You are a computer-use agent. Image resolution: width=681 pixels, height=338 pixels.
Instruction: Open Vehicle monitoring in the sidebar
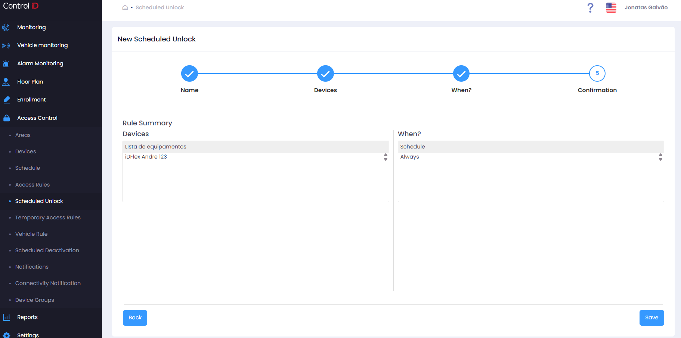coord(42,45)
